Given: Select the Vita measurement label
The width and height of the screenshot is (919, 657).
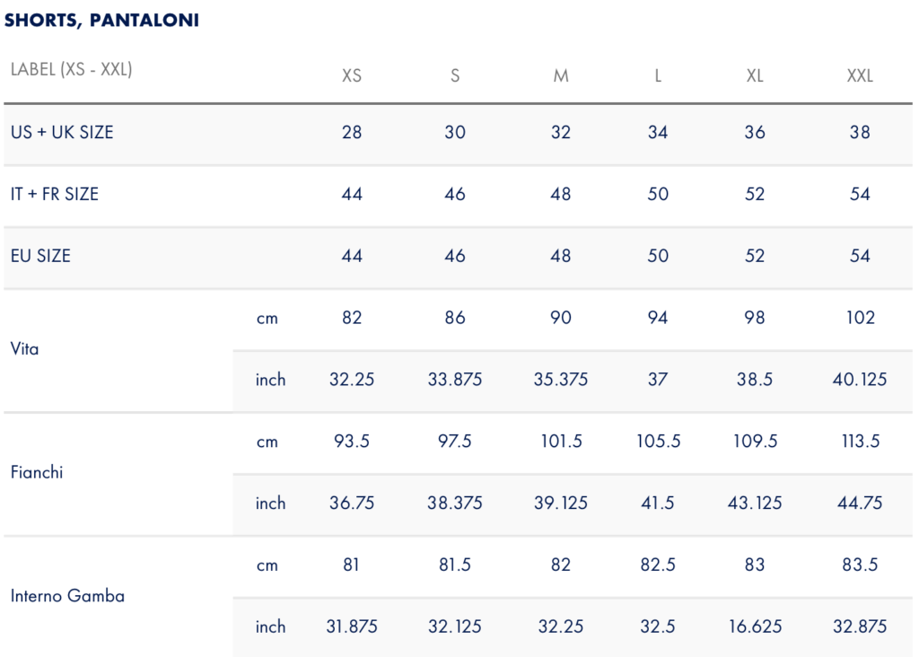Looking at the screenshot, I should 24,349.
